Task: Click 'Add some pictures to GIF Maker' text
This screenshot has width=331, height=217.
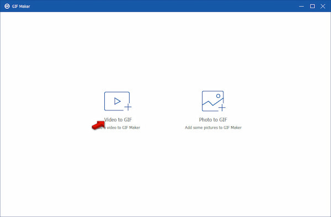Action: coord(213,128)
